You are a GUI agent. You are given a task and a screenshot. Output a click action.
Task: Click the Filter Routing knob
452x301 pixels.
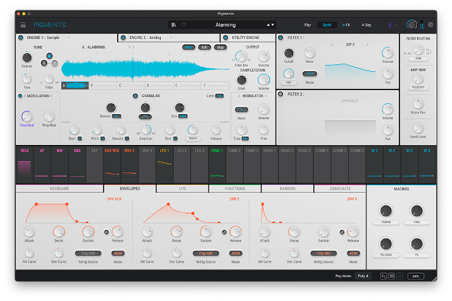418,50
